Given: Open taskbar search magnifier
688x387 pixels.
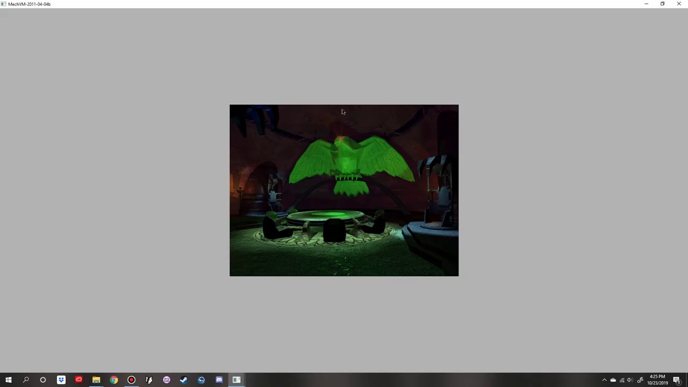Looking at the screenshot, I should click(26, 380).
